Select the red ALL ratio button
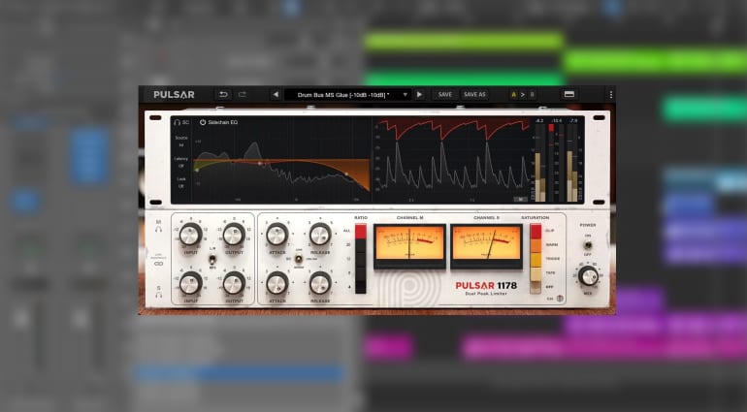This screenshot has width=747, height=412. 361,233
